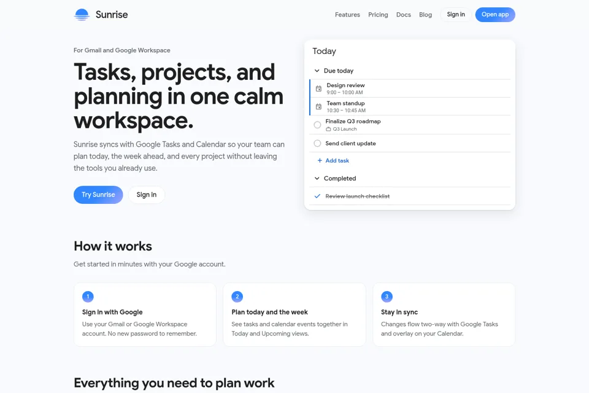Click the plus icon beside Add task
The height and width of the screenshot is (393, 589).
320,161
